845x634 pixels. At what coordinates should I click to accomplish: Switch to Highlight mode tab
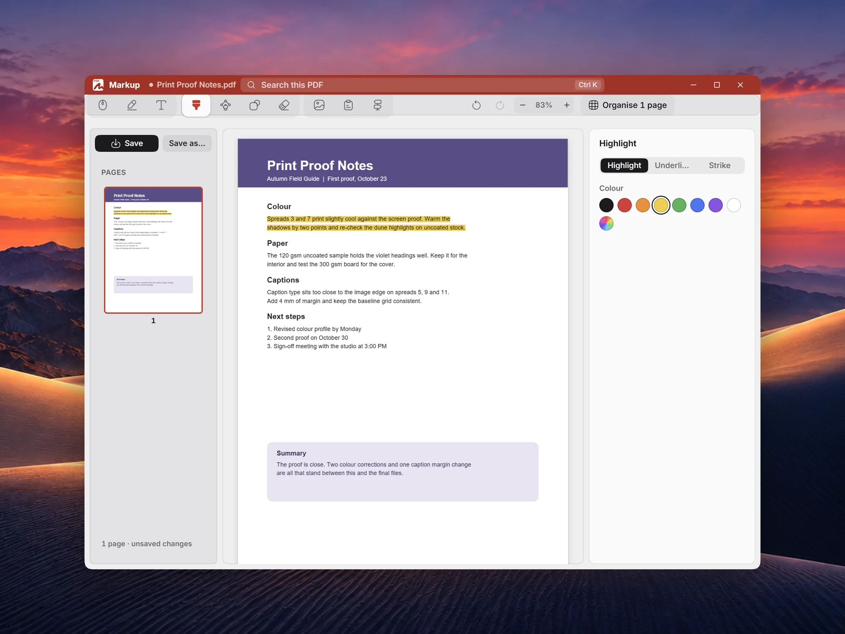[x=624, y=165]
